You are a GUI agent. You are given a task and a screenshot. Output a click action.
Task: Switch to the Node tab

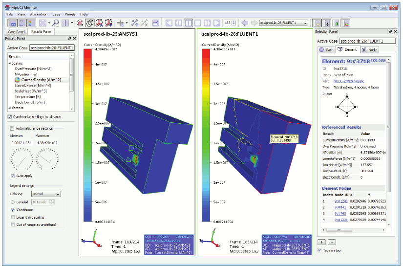[x=369, y=50]
